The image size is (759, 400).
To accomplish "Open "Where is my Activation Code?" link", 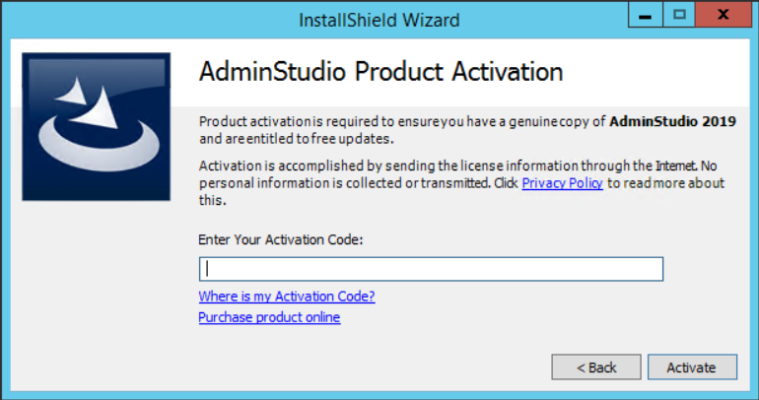I will point(286,297).
